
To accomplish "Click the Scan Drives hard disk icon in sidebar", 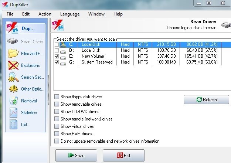I will tap(12, 41).
